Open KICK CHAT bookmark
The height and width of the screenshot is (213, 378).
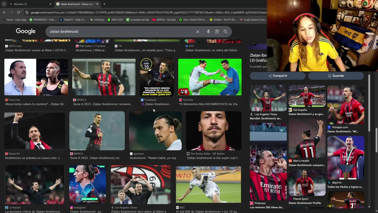point(115,20)
